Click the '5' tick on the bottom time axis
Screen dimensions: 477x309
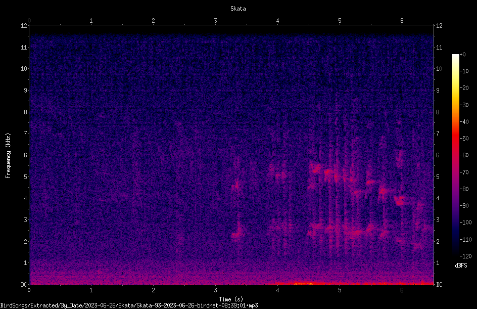(x=340, y=290)
